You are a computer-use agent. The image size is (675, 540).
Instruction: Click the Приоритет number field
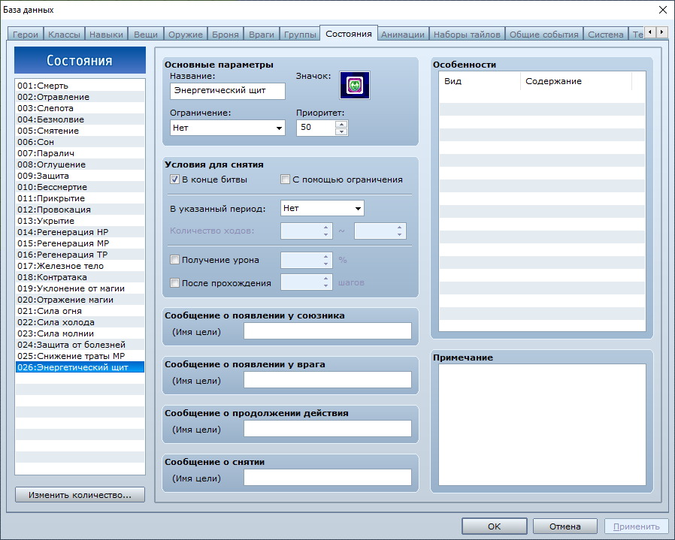click(x=316, y=128)
